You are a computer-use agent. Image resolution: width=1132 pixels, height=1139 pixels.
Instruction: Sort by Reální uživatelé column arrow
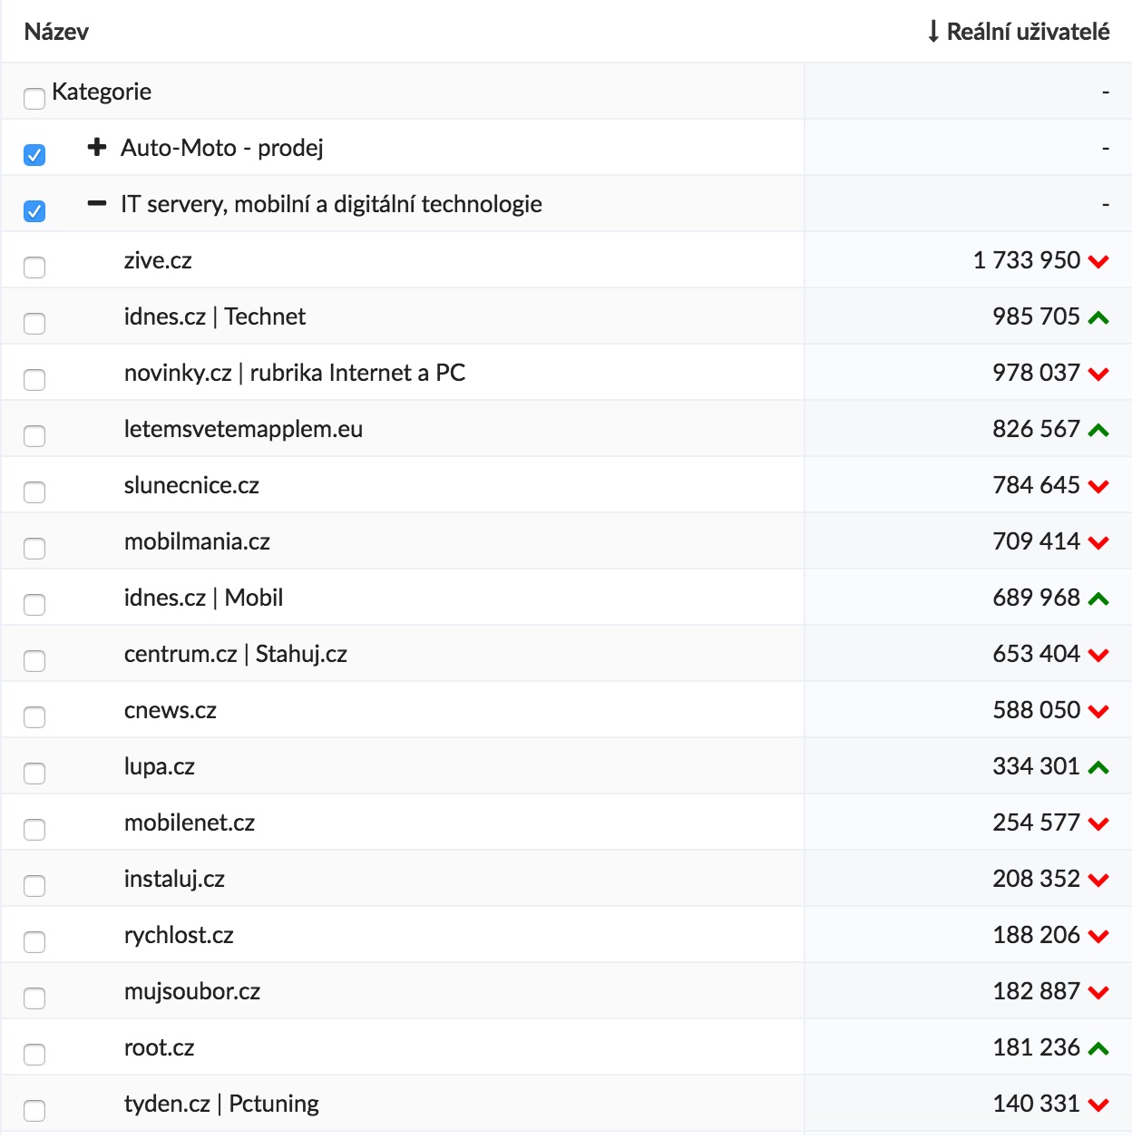click(933, 32)
